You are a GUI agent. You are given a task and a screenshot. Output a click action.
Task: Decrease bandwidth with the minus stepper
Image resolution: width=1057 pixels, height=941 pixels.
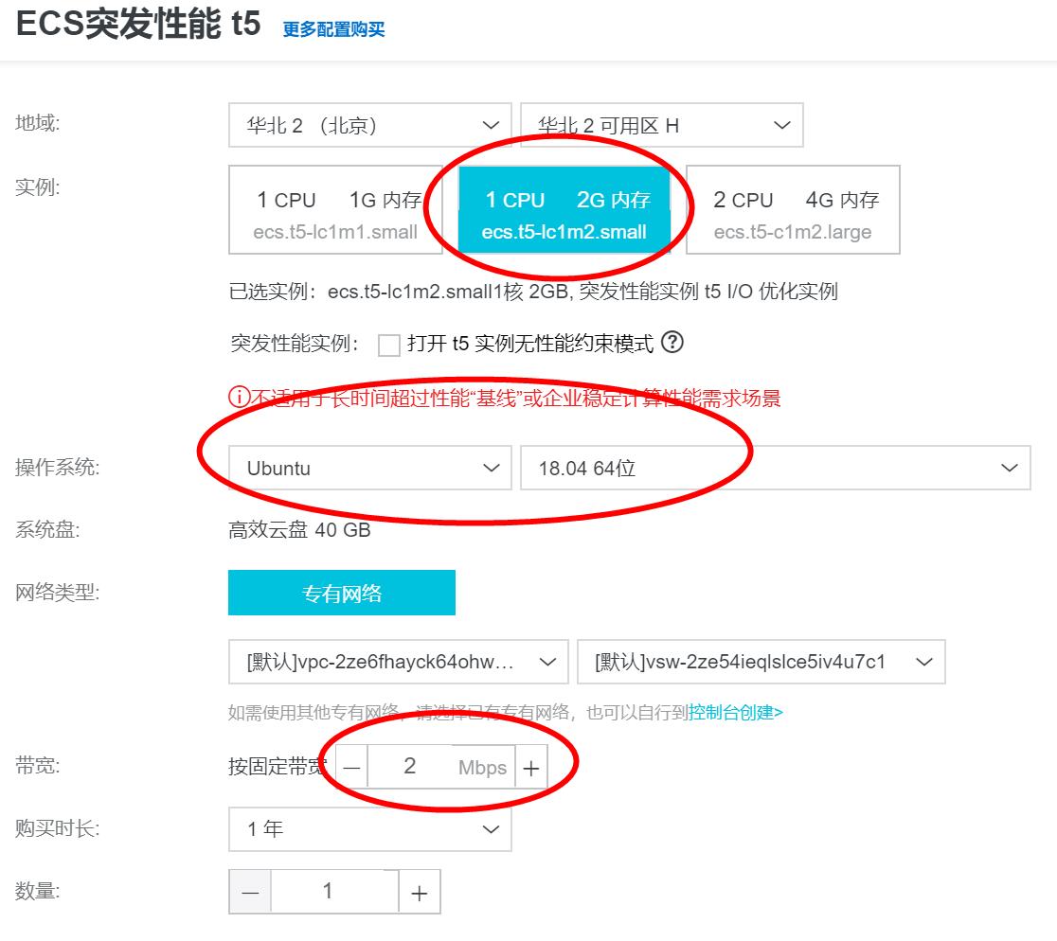coord(351,767)
